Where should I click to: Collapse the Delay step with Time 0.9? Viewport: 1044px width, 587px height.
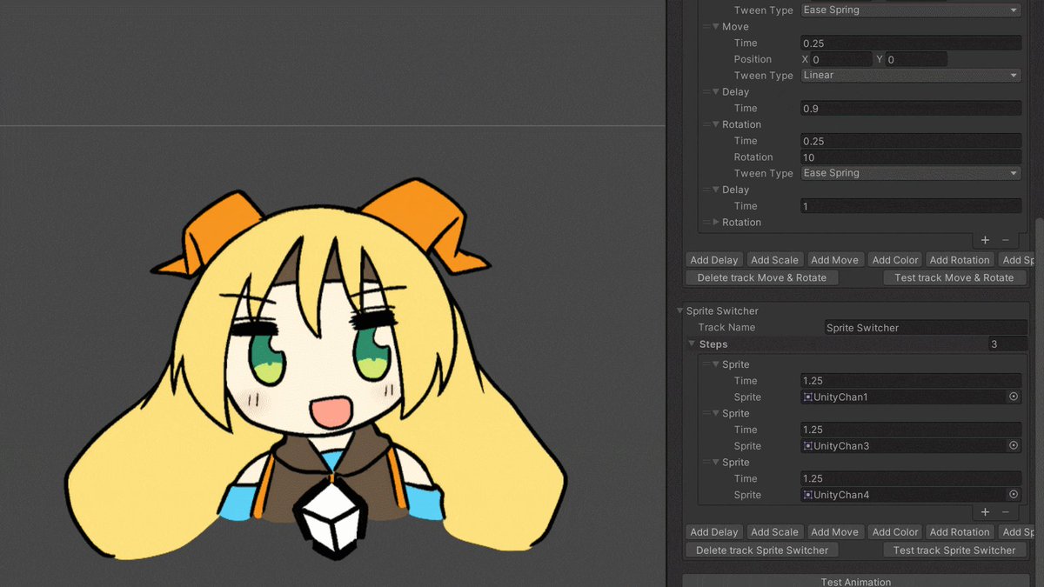pos(717,92)
